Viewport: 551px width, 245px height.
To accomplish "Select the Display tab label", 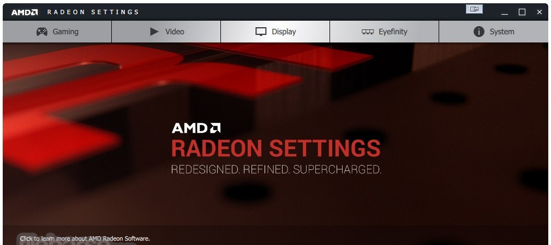I will [284, 32].
